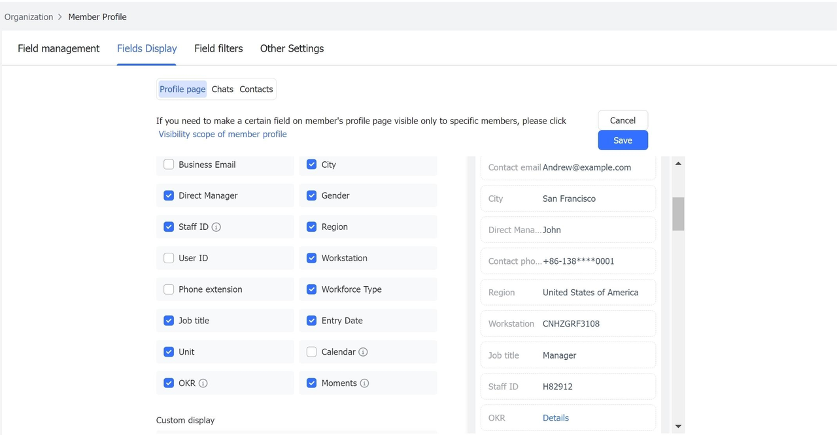Click the info icon beside Moments
The width and height of the screenshot is (837, 435).
(x=364, y=383)
